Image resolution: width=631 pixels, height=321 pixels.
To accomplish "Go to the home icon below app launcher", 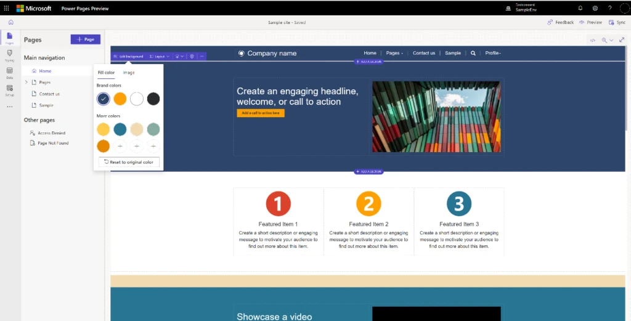I will click(11, 23).
